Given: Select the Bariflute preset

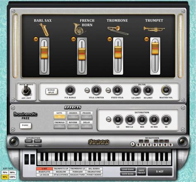Looking at the screenshot, I should [x=45, y=172].
